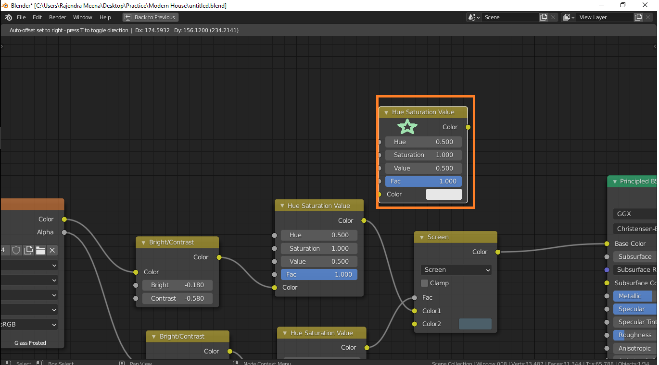Image resolution: width=659 pixels, height=365 pixels.
Task: Click the Roughness slider in Principled BSDF
Action: [x=635, y=335]
